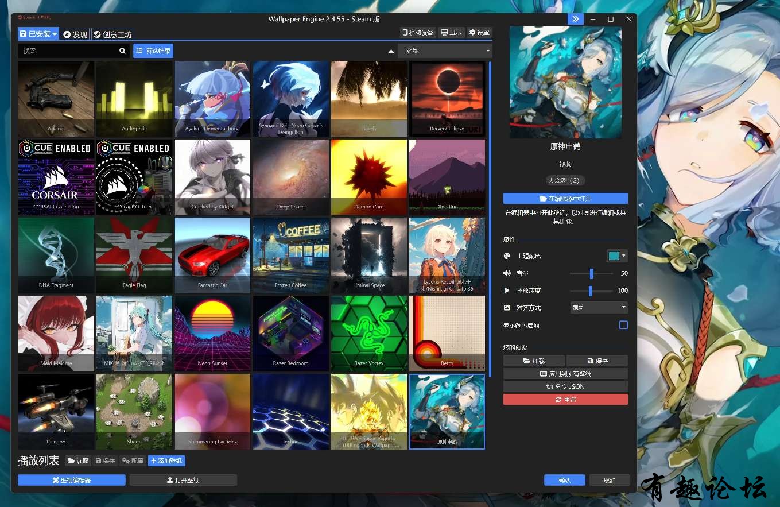The image size is (780, 507).
Task: Select the Berserk Eclipse wallpaper
Action: click(x=447, y=99)
